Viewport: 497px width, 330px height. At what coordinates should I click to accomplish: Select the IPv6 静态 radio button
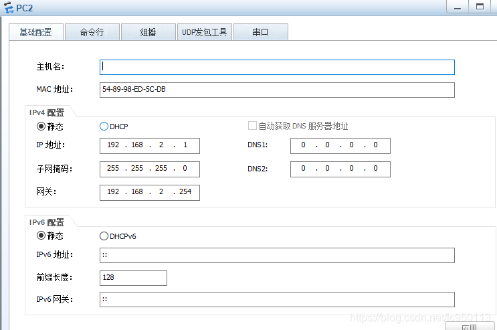tap(41, 236)
